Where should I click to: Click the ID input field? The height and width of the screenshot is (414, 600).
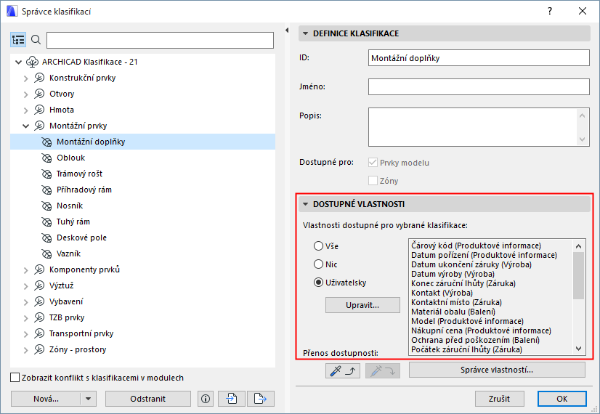point(479,58)
